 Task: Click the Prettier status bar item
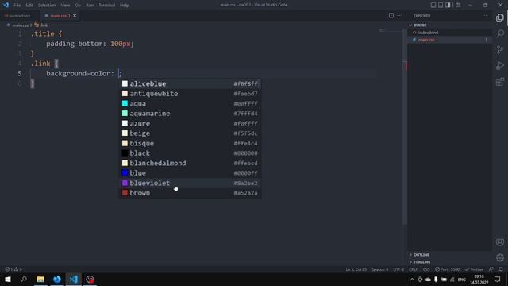point(474,269)
